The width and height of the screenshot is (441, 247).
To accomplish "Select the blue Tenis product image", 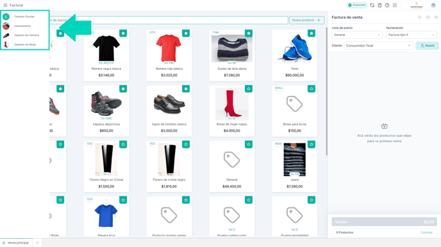I will (294, 48).
